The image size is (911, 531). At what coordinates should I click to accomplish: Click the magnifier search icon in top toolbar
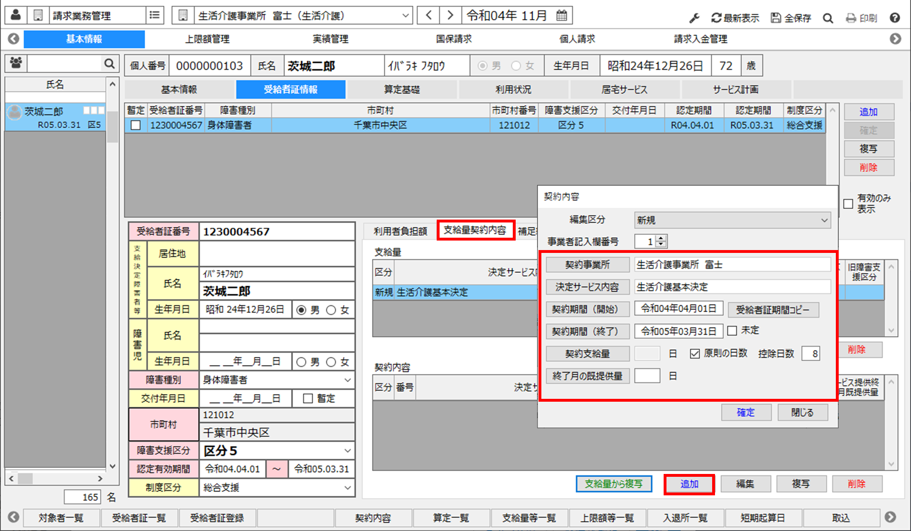(x=828, y=18)
